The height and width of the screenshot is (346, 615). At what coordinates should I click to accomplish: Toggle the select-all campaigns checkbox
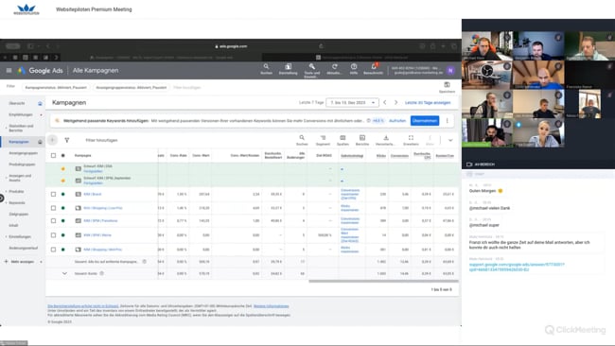tap(53, 156)
